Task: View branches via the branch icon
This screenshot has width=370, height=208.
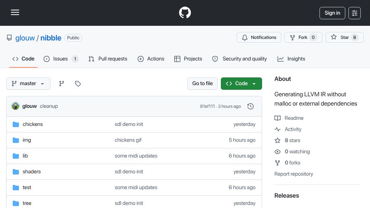Action: point(62,84)
